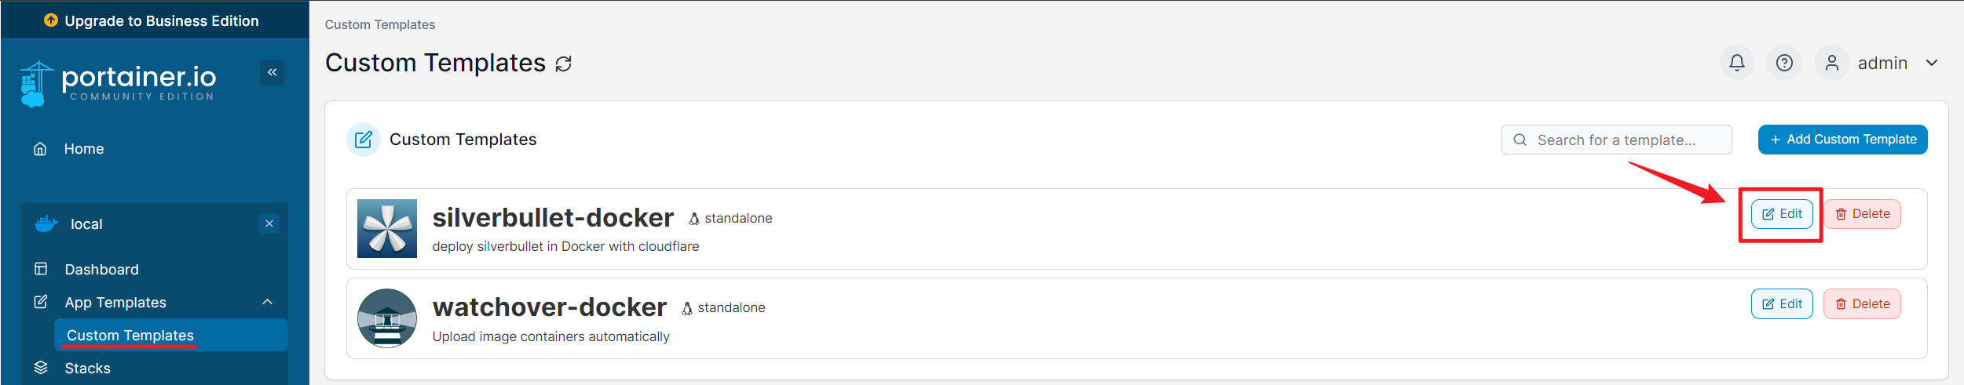The width and height of the screenshot is (1964, 385).
Task: Click the watchover-docker template logo
Action: tap(387, 318)
